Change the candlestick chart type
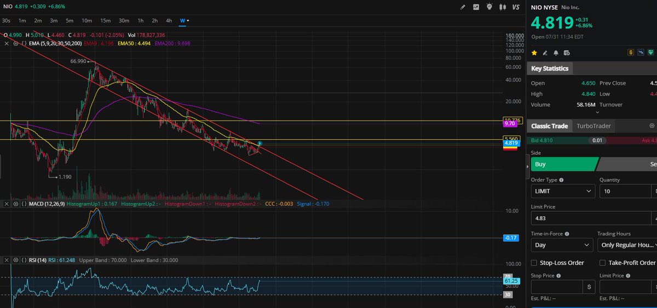This screenshot has width=657, height=308. point(503,7)
